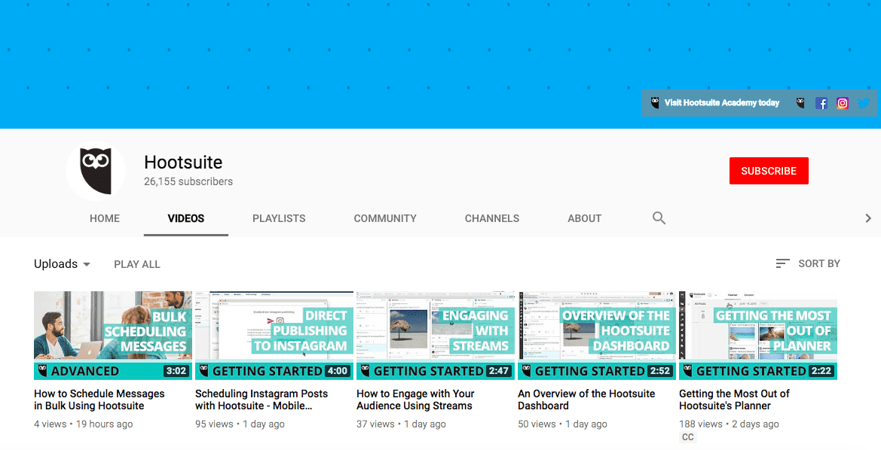Click the Sort By lines icon
Screen dimensions: 881x450
(x=783, y=263)
